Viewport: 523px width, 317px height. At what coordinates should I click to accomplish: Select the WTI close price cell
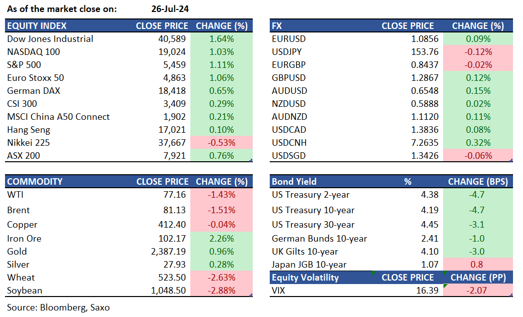click(175, 195)
